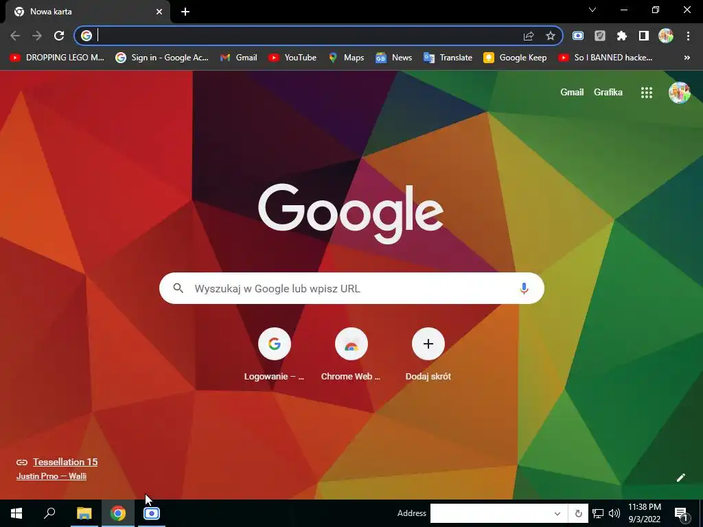Open the Sign in - Google Ac... bookmark
This screenshot has height=527, width=703.
[162, 58]
